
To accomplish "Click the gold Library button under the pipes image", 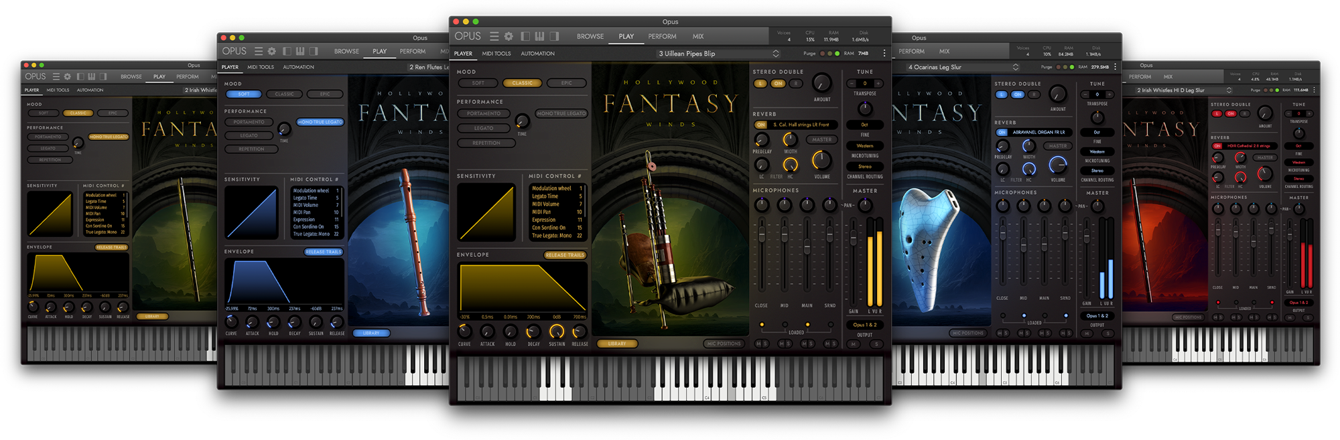I will 617,344.
